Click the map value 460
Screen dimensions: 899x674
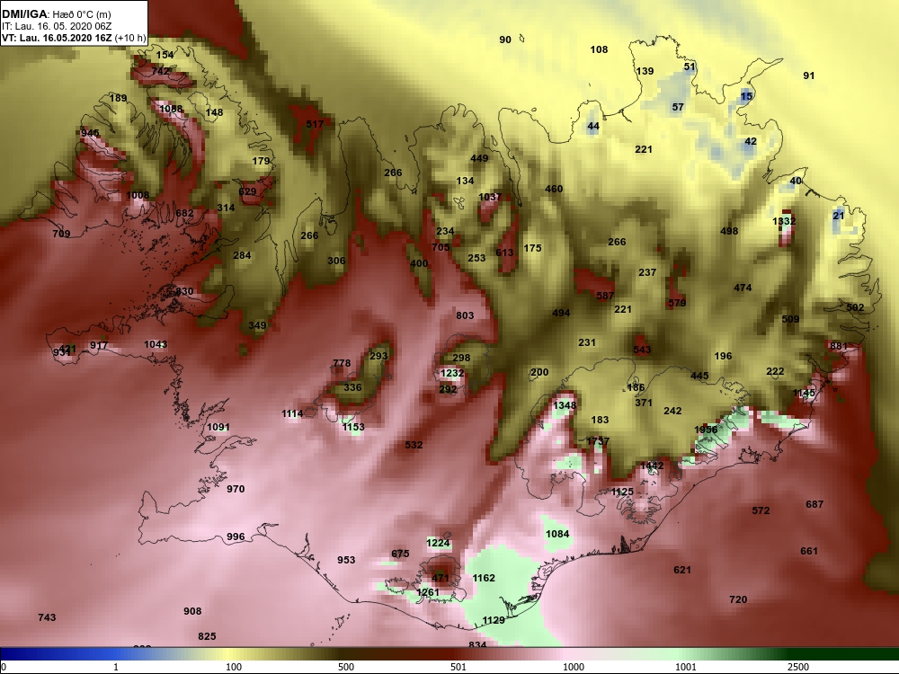click(554, 189)
